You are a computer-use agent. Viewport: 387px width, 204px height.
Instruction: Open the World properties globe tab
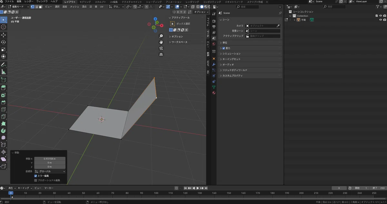pos(213,44)
